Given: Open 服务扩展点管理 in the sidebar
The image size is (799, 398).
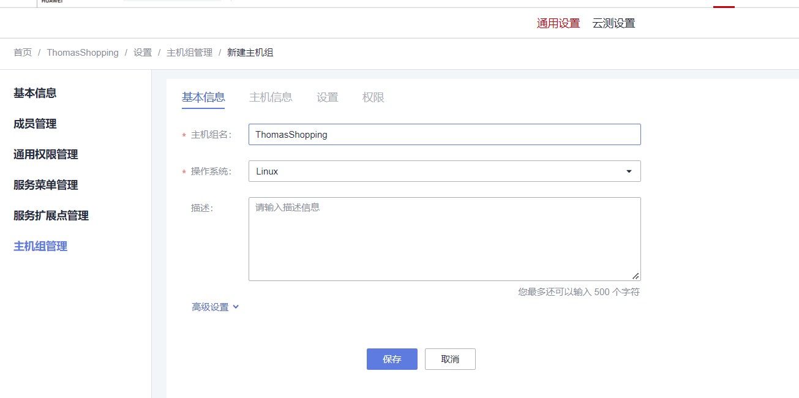Looking at the screenshot, I should tap(51, 216).
